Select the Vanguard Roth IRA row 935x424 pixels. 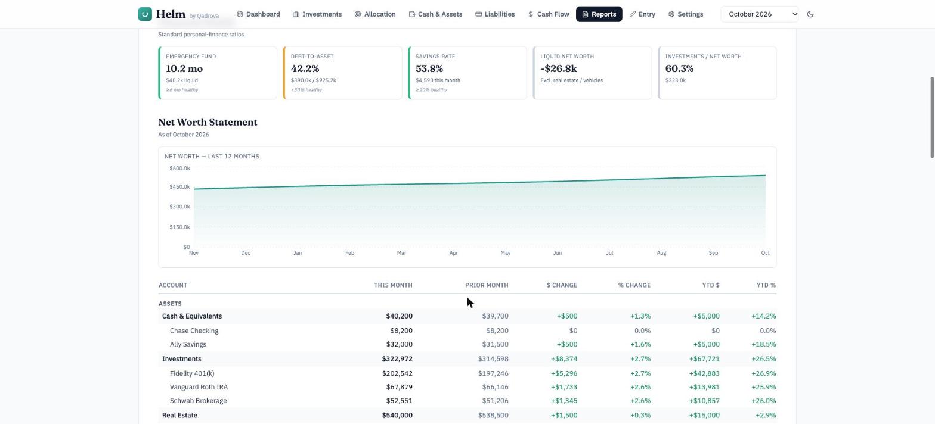point(467,387)
